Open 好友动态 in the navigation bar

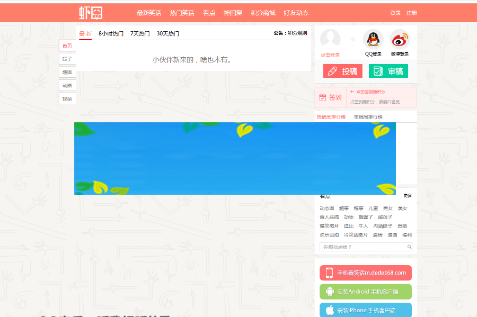coord(297,13)
